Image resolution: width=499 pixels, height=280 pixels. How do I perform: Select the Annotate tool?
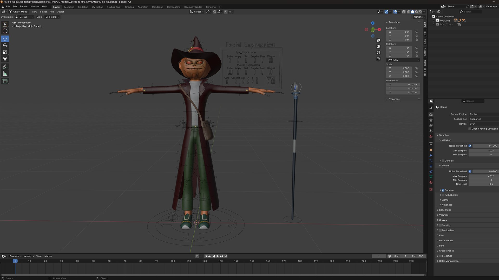[x=5, y=67]
